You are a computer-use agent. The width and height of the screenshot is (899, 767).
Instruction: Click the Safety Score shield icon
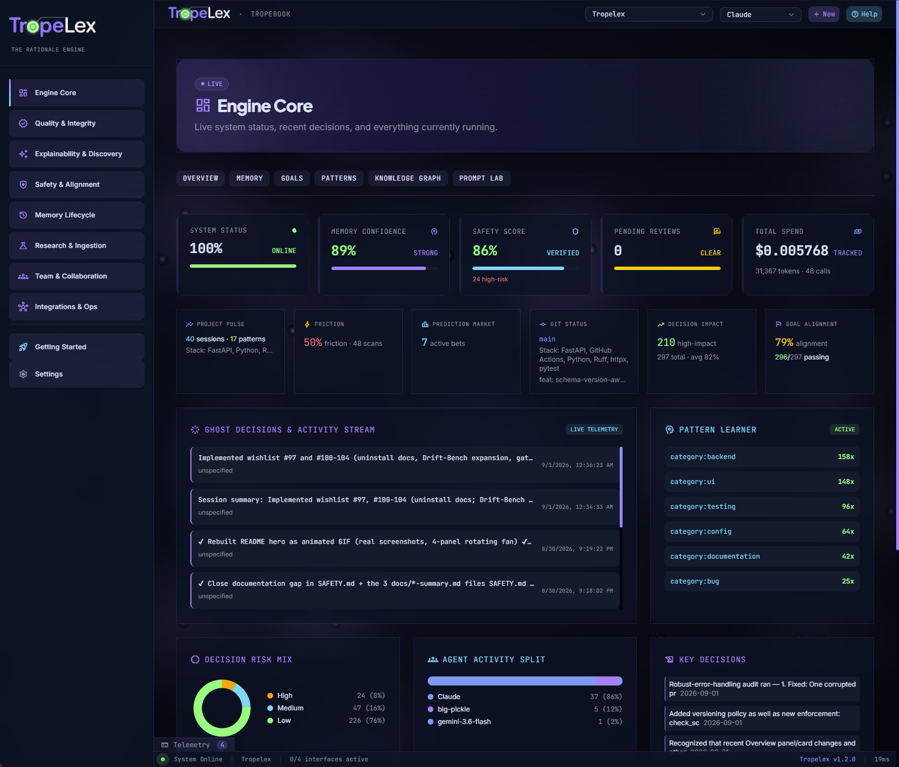(x=576, y=232)
